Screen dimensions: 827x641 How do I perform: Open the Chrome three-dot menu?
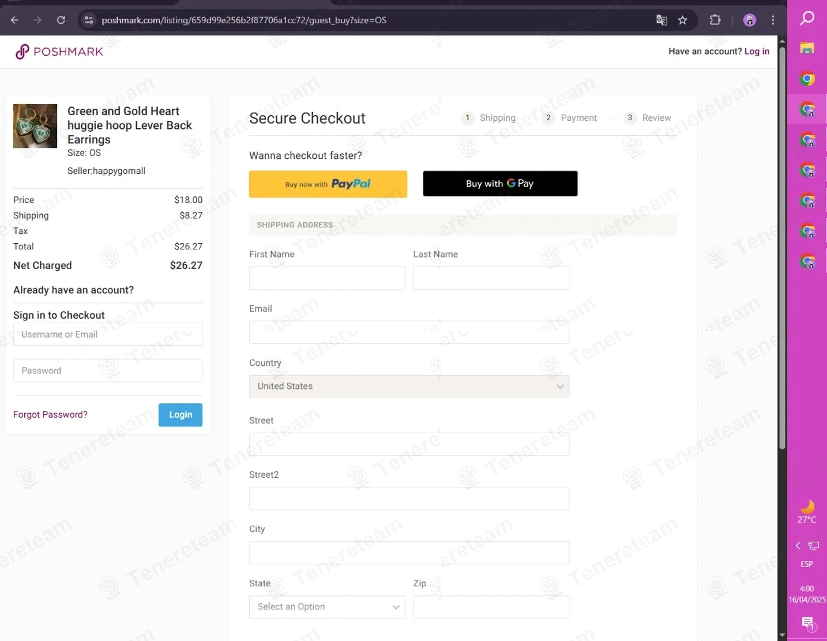click(x=773, y=20)
